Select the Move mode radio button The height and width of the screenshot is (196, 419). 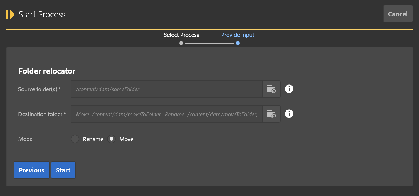tap(111, 139)
